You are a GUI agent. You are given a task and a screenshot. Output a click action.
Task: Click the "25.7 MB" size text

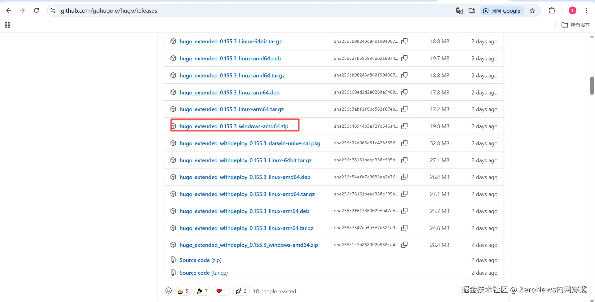[x=439, y=211]
